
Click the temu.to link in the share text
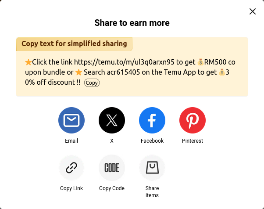[124, 62]
